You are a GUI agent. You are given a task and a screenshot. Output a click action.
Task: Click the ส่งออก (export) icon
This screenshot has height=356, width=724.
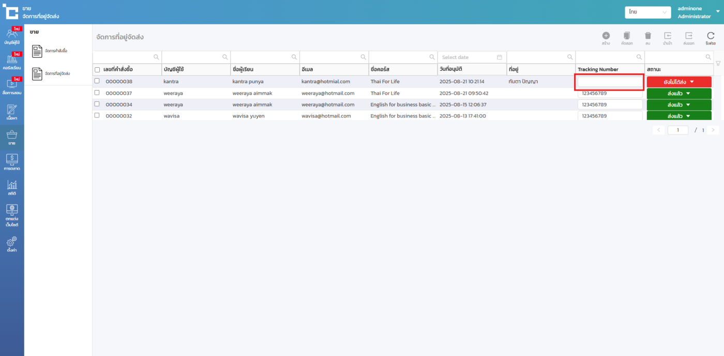point(689,36)
